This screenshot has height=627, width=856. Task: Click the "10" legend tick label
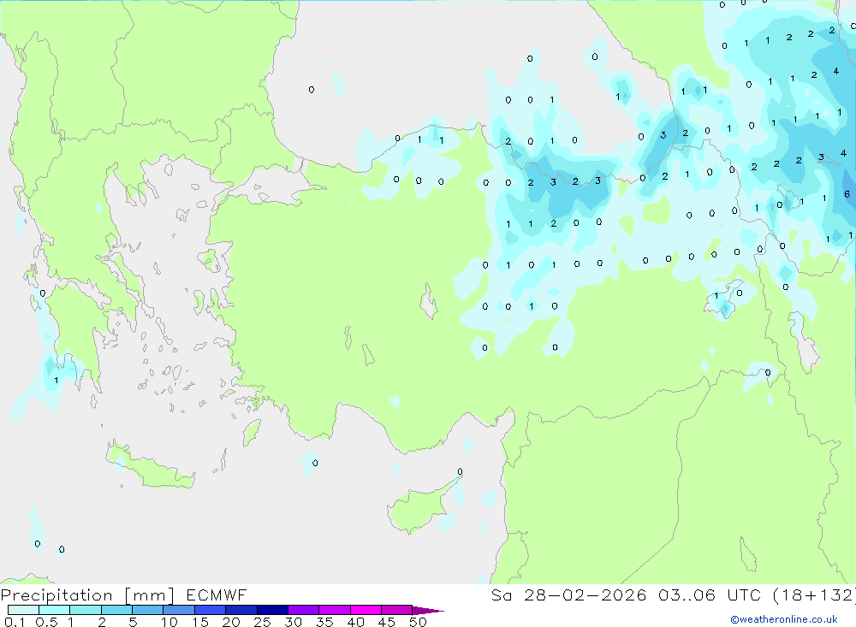169,622
